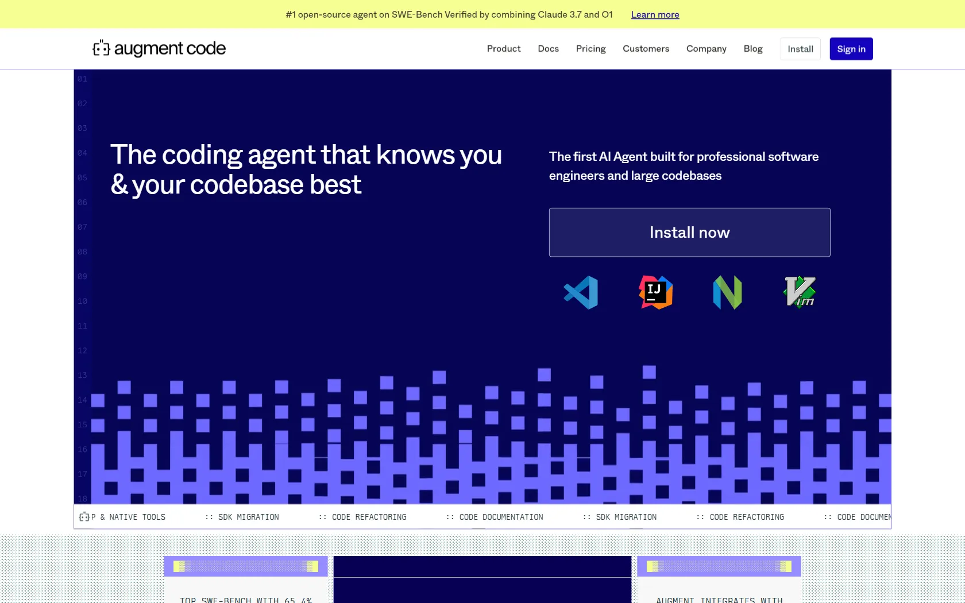The height and width of the screenshot is (603, 965).
Task: Open the Docs page
Action: coord(548,49)
